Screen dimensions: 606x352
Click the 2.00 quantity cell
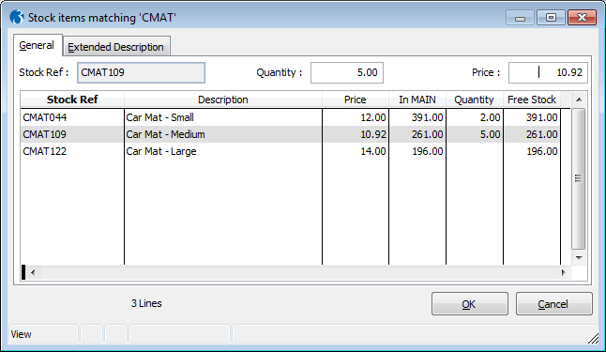click(475, 117)
